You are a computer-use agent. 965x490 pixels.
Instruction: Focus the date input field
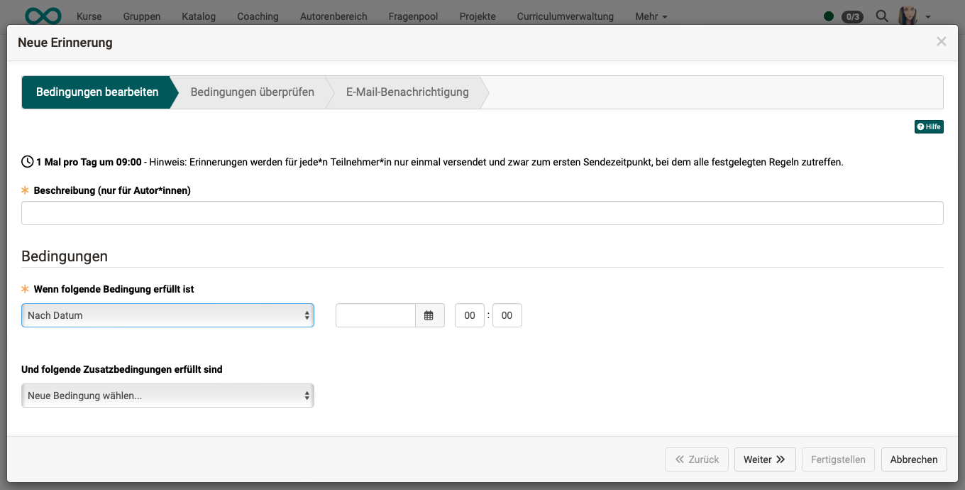(375, 315)
